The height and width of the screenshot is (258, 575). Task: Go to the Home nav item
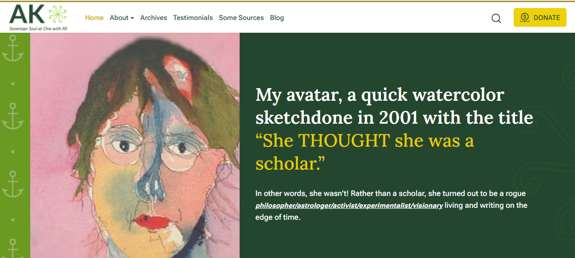coord(94,18)
